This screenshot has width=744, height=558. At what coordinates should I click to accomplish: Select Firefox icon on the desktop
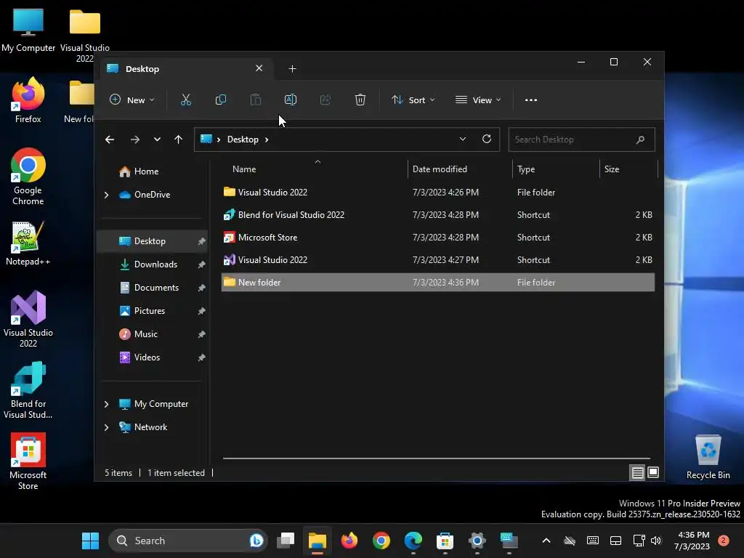(x=28, y=100)
